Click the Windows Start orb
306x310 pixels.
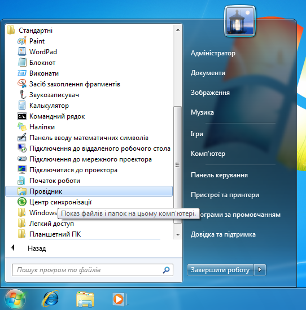pos(15,299)
